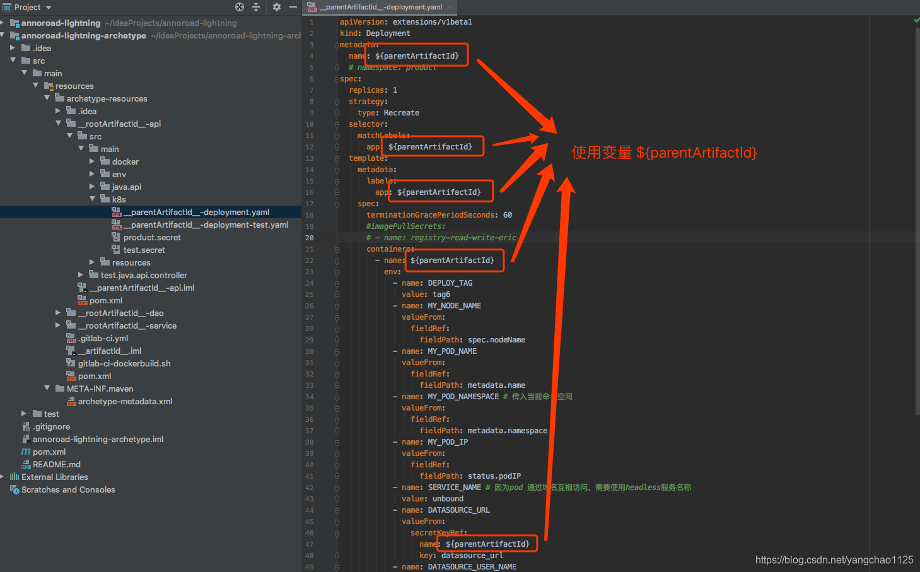Expand the java.api folder
Screen dimensions: 920x572
pyautogui.click(x=93, y=187)
